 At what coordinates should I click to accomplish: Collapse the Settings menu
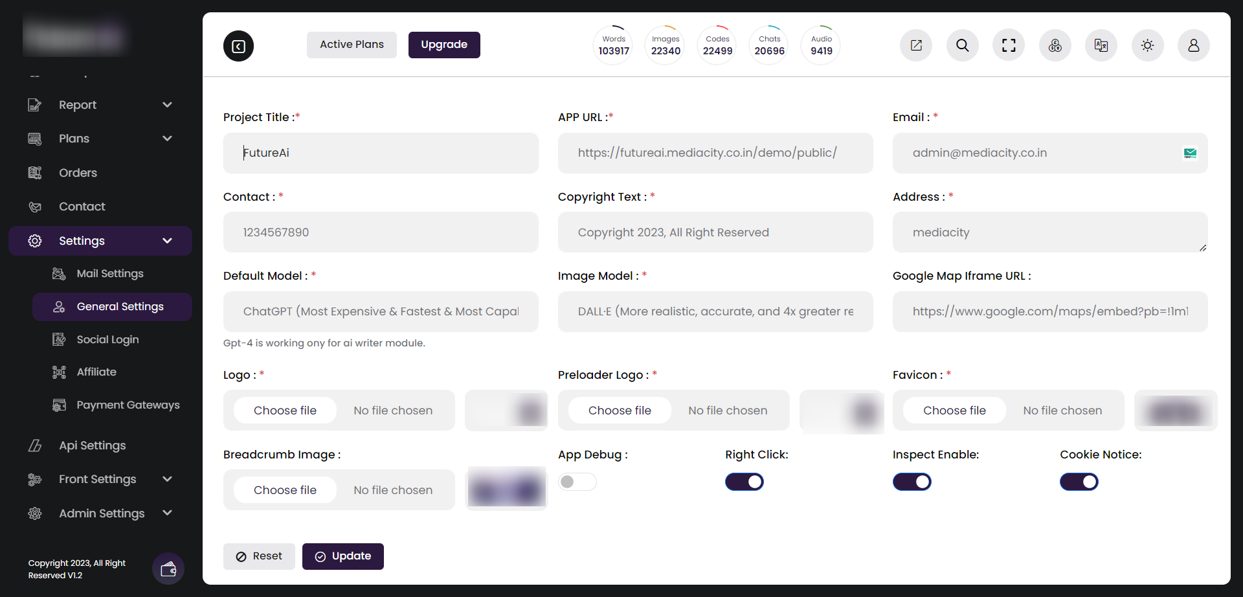click(100, 240)
